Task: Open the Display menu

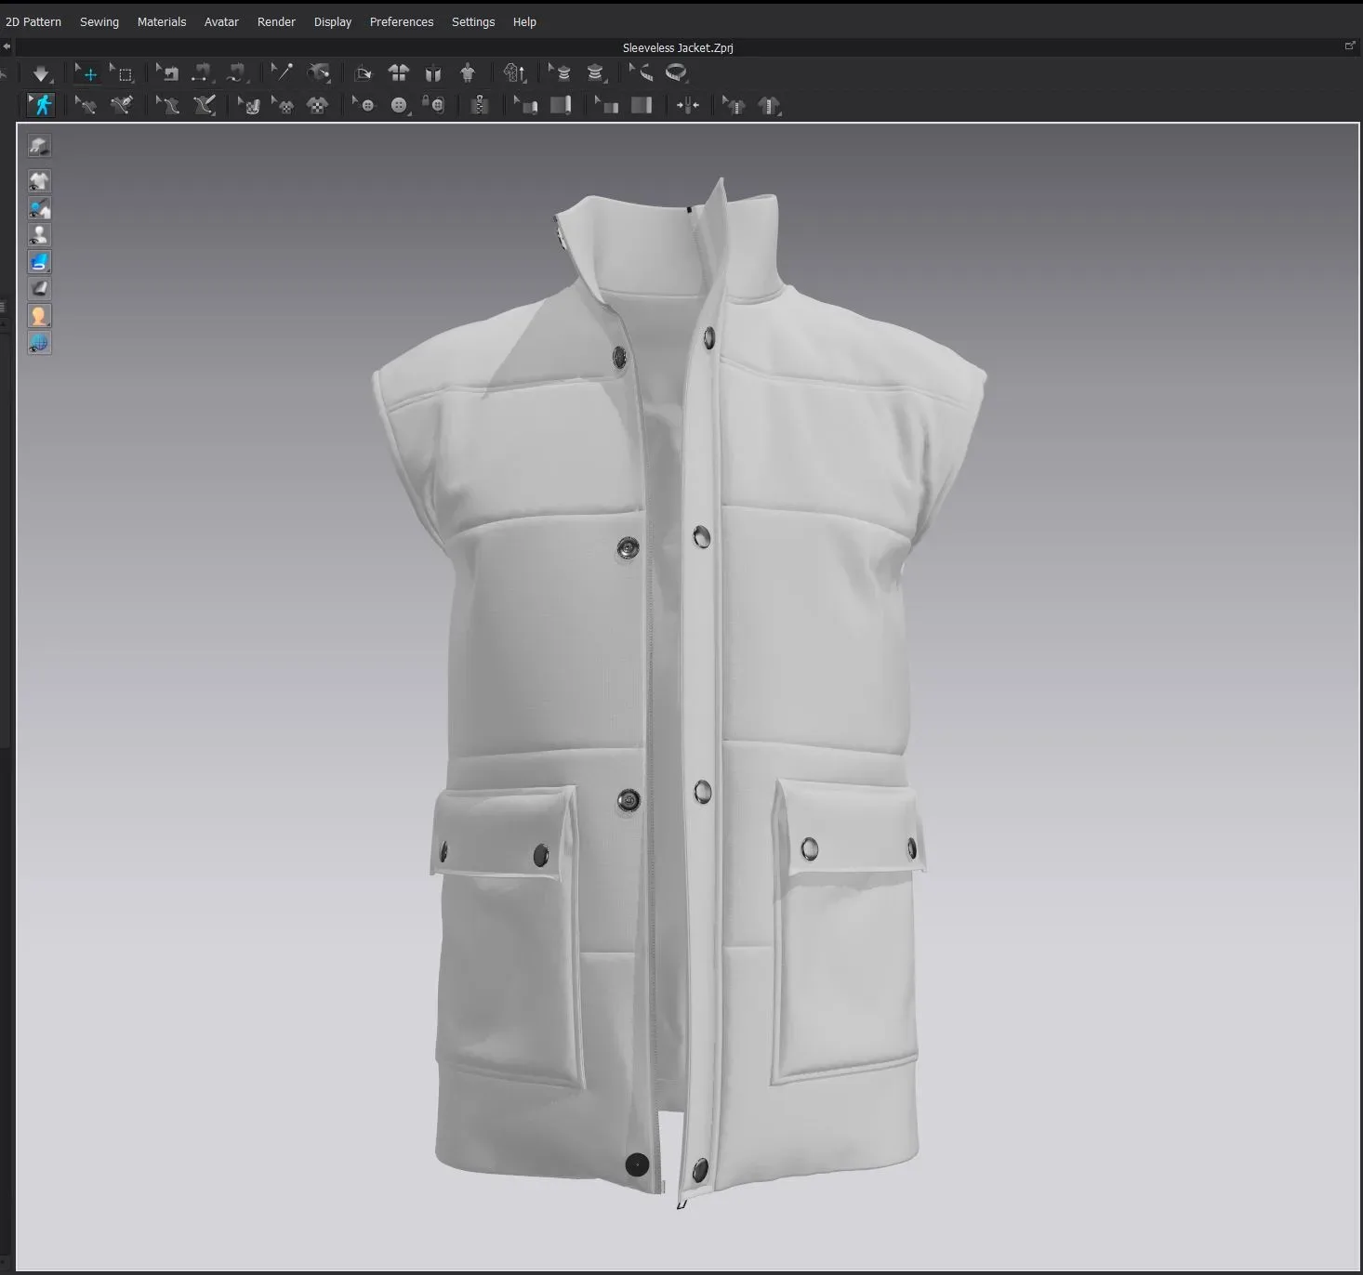Action: [x=333, y=21]
